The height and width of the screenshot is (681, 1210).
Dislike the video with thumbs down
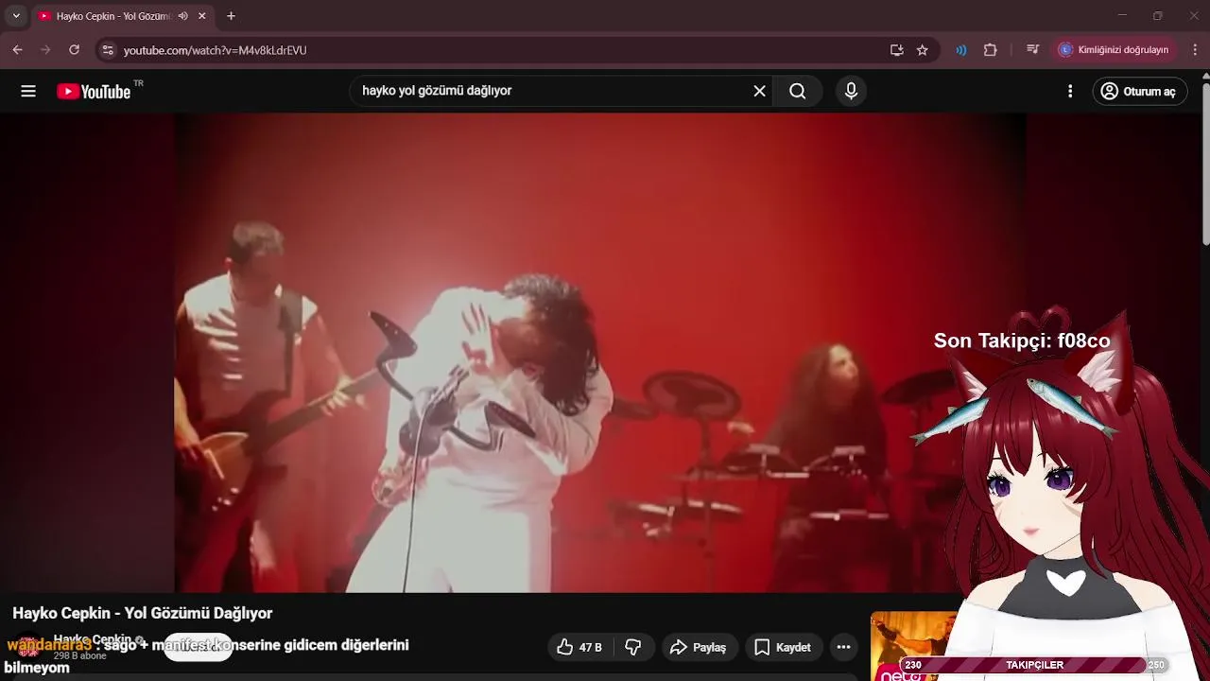pyautogui.click(x=633, y=647)
